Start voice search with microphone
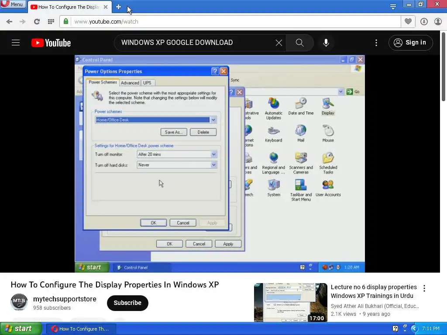447x335 pixels. (x=326, y=43)
